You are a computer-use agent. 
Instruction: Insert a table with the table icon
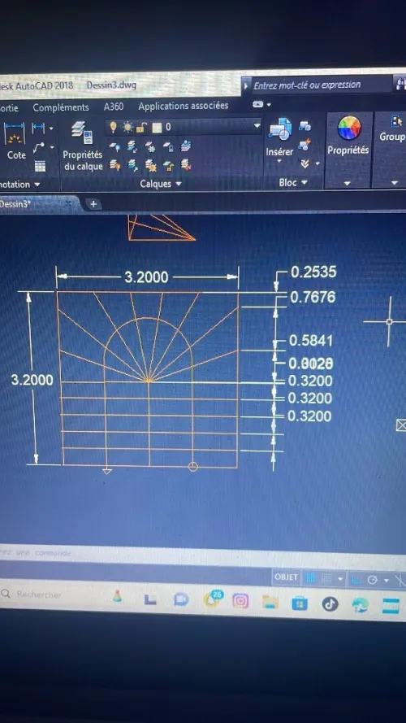click(40, 166)
